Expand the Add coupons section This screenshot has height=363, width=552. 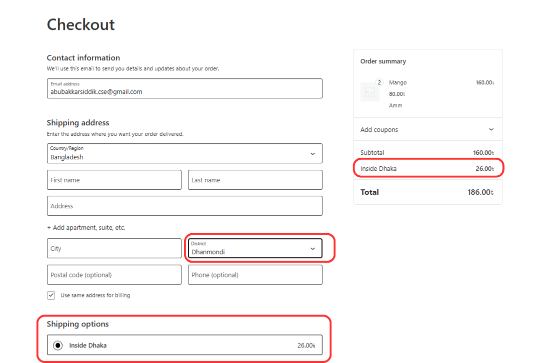[x=427, y=129]
